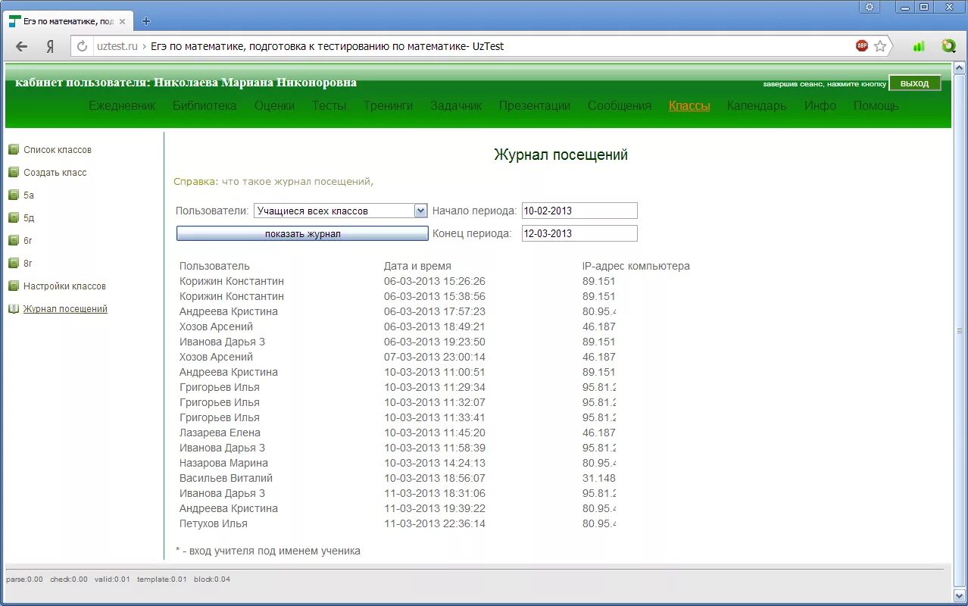The height and width of the screenshot is (606, 968).
Task: Bookmark the page with the star icon
Action: click(880, 46)
